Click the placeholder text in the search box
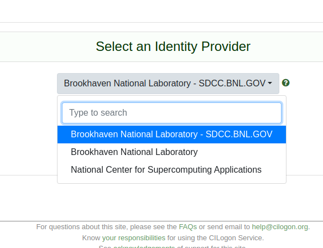Viewport: 323px width, 248px height. [98, 113]
